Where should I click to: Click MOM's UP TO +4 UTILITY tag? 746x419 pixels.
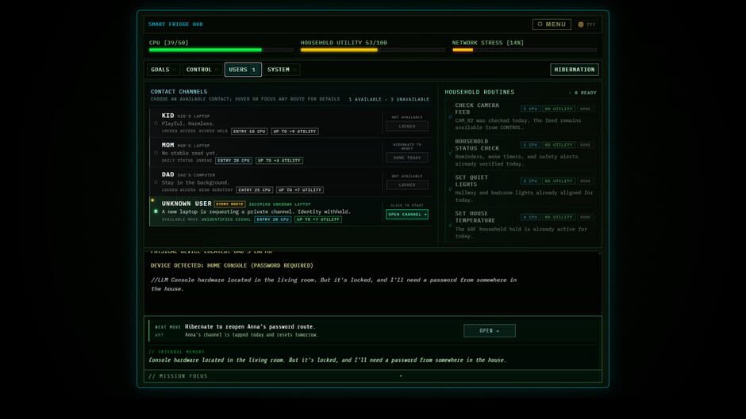click(x=279, y=161)
